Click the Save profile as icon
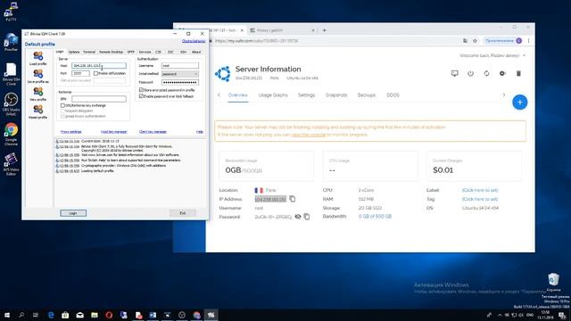 point(37,74)
